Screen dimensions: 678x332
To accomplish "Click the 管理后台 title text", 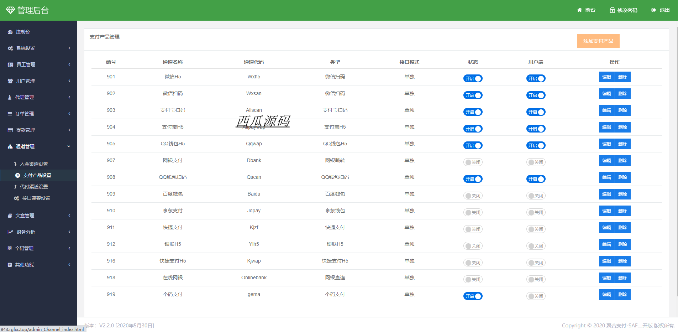I will coord(33,10).
